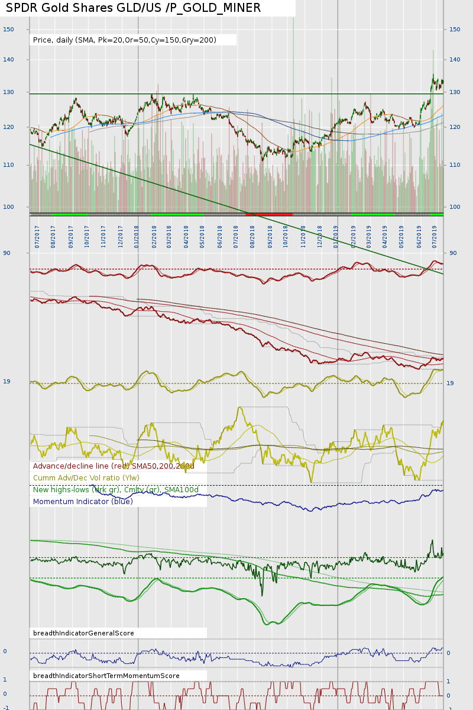
Task: Select the 140 label on the right price axis
Action: (455, 60)
